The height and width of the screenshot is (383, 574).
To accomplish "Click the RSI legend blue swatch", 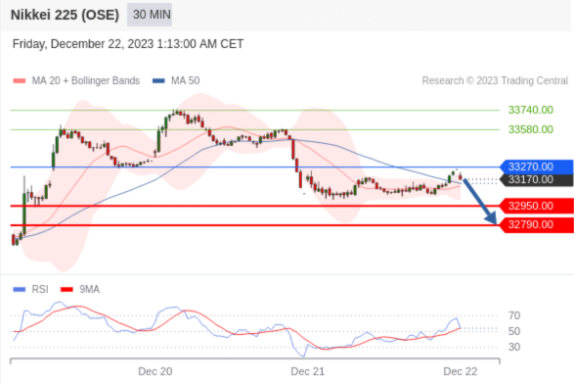I will [x=19, y=289].
